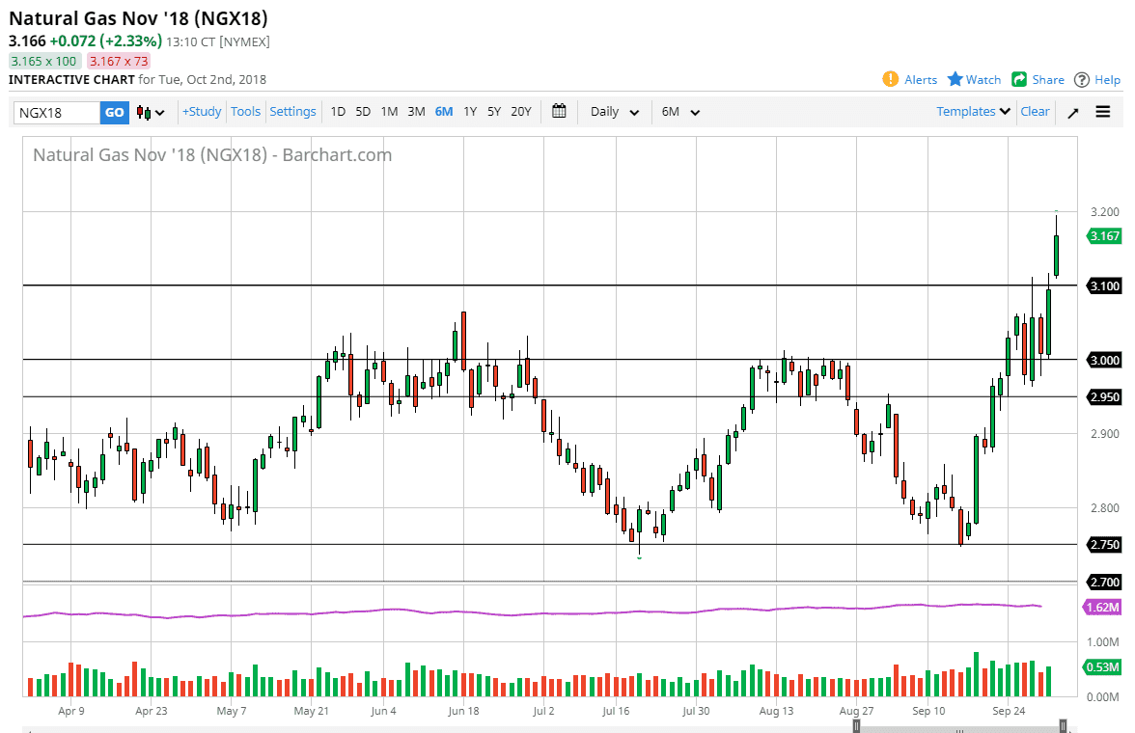Image resolution: width=1135 pixels, height=733 pixels.
Task: Open the 6M period dropdown
Action: pyautogui.click(x=680, y=112)
